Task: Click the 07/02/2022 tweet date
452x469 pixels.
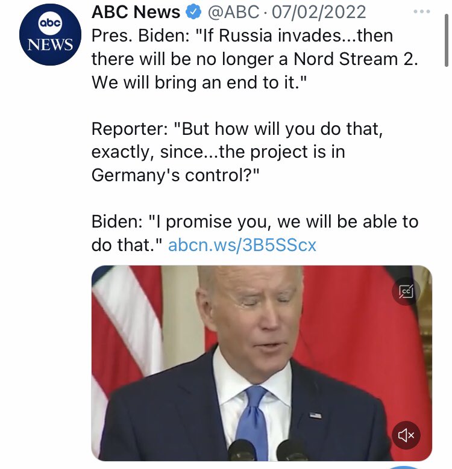Action: (x=319, y=12)
